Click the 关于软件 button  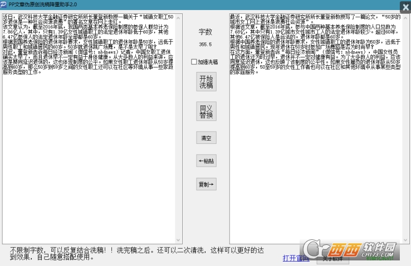[x=332, y=259]
